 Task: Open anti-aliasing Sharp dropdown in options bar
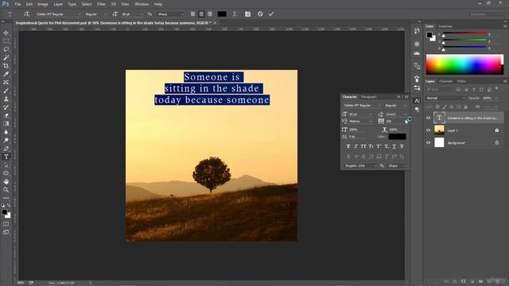click(x=170, y=14)
